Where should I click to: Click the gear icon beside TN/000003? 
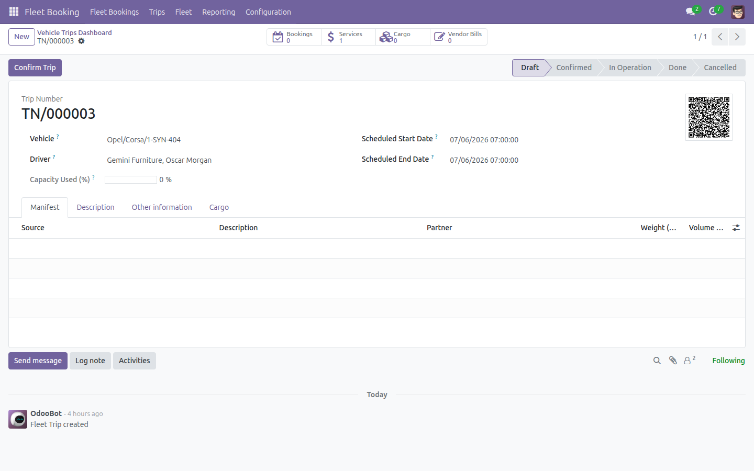click(x=81, y=41)
